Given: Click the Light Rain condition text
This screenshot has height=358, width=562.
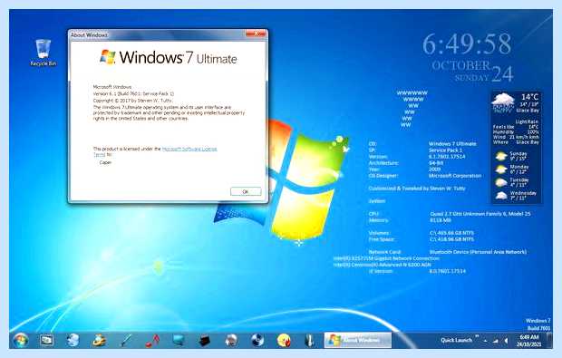Looking at the screenshot, I should (x=527, y=121).
